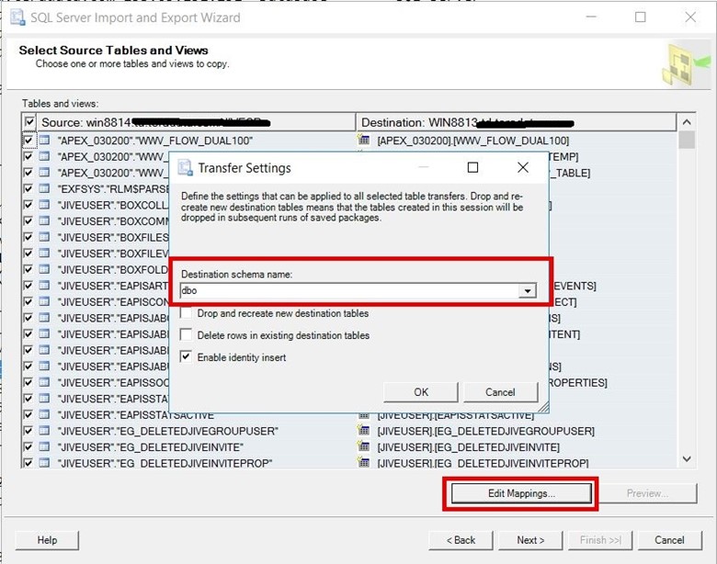Click the Destination column header
The image size is (717, 564).
[x=517, y=122]
